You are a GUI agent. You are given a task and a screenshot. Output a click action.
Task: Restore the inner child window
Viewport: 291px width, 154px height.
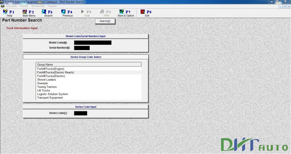click(x=285, y=6)
